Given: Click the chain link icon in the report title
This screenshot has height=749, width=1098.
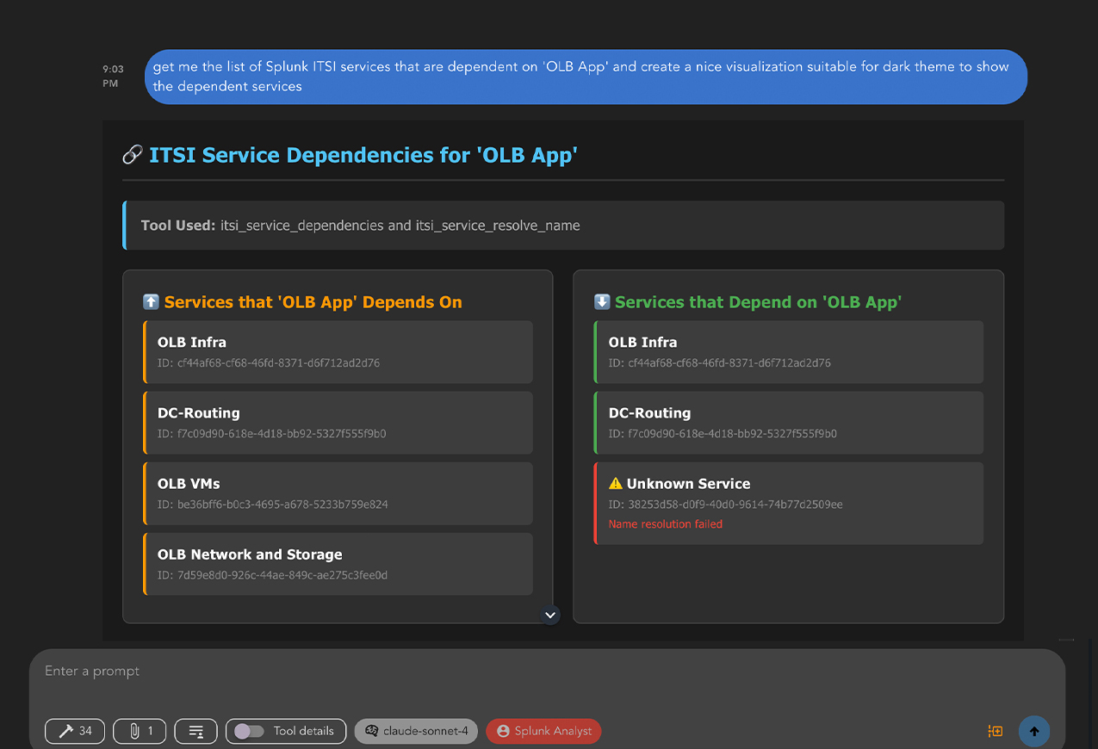Looking at the screenshot, I should [x=132, y=155].
